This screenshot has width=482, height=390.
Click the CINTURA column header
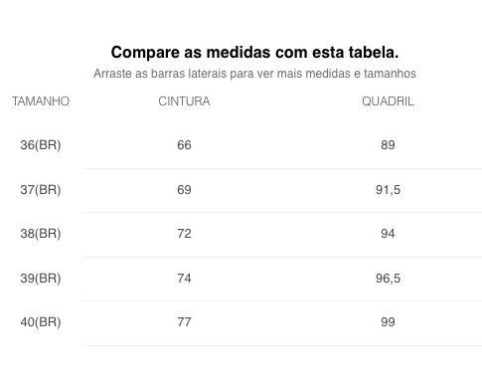[184, 101]
